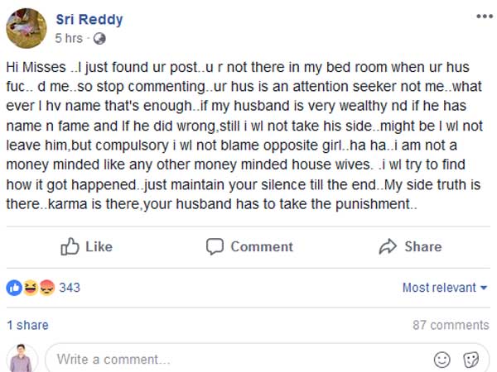Image resolution: width=497 pixels, height=372 pixels.
Task: View the 343 reactions count
Action: tap(70, 288)
